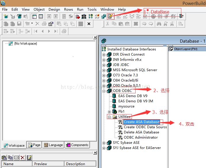This screenshot has width=206, height=168.
Task: Open dropdown arrow beside grid toolbar icon
Action: point(32,23)
